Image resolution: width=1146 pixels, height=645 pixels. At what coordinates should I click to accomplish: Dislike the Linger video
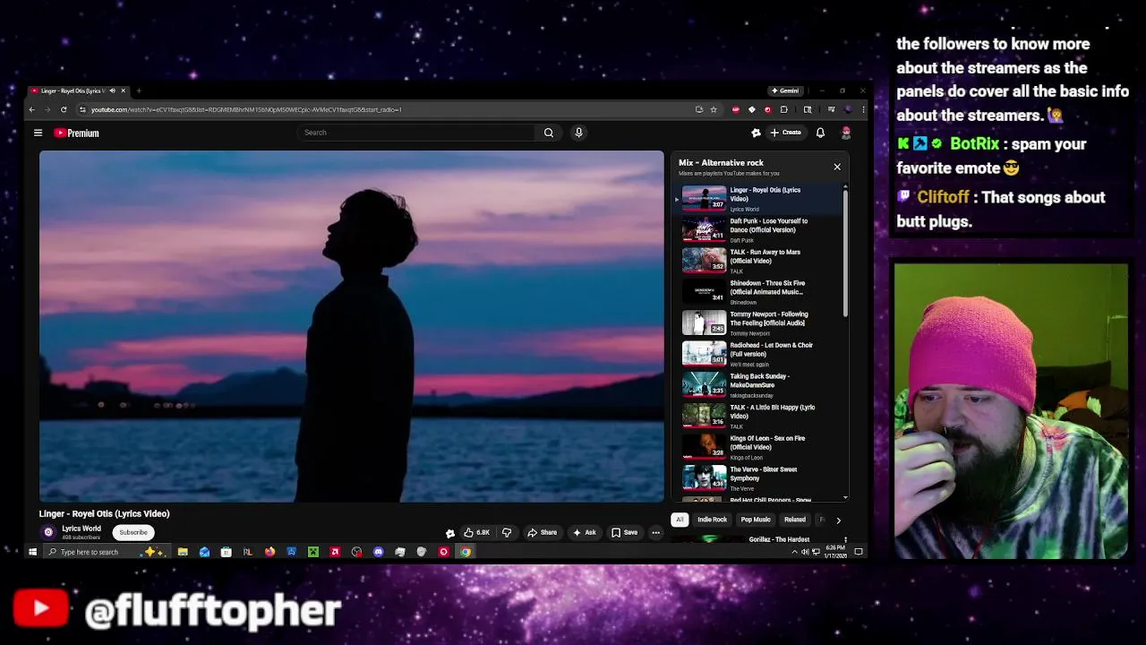click(507, 532)
